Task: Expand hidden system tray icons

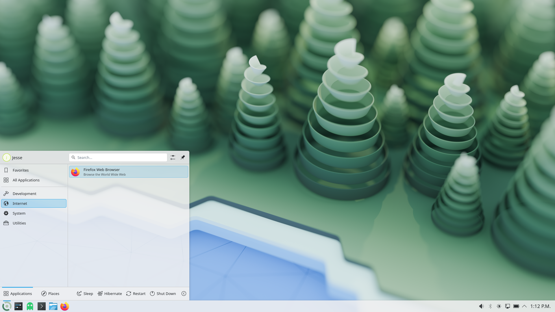Action: pos(524,306)
